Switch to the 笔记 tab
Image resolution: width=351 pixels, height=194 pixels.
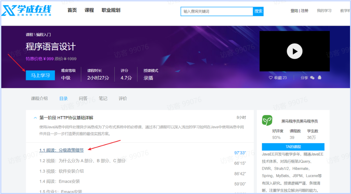click(103, 98)
